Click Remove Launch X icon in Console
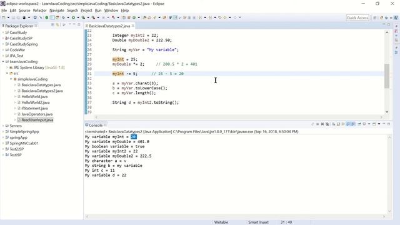 (x=322, y=124)
